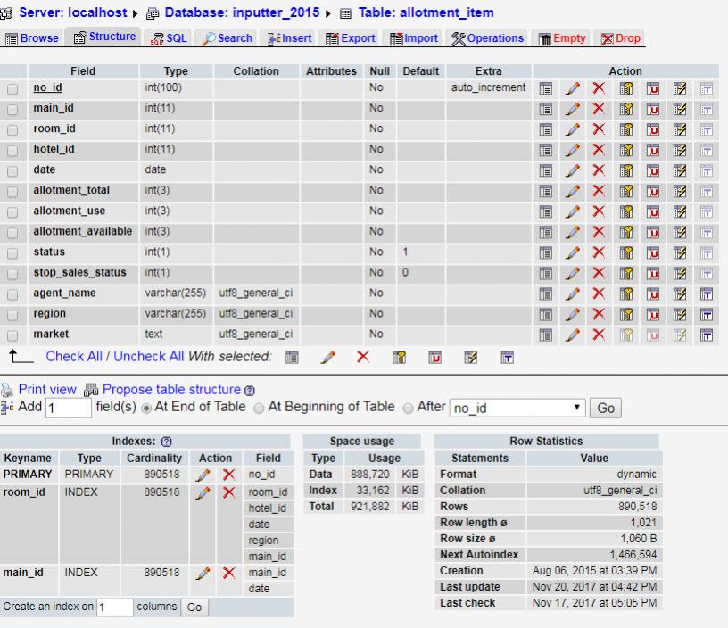
Task: Open the Server: localhost breadcrumb link
Action: click(x=73, y=12)
